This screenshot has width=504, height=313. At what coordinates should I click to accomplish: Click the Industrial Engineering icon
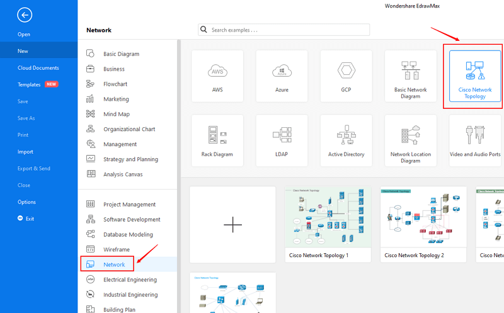coord(91,294)
